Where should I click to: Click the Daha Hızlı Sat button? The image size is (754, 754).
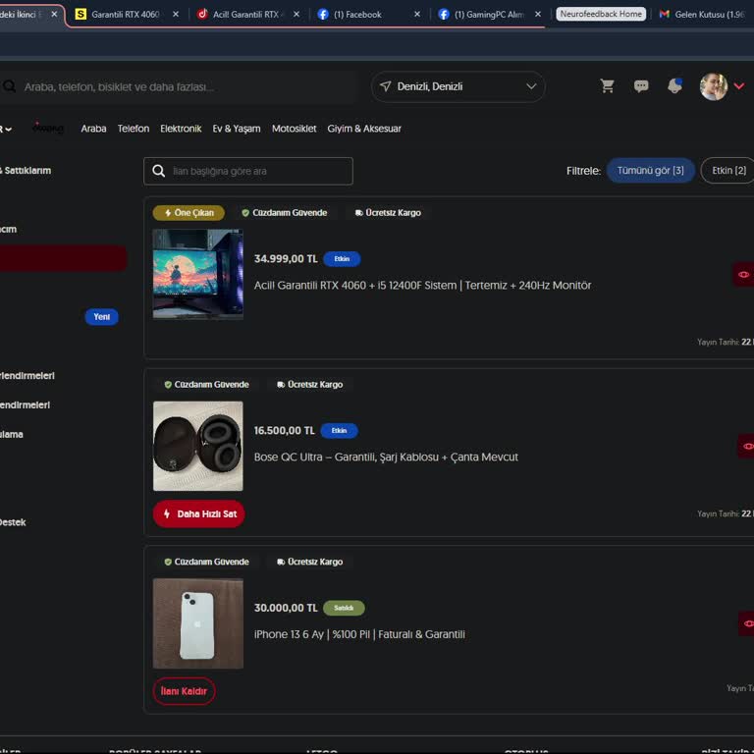pyautogui.click(x=198, y=514)
